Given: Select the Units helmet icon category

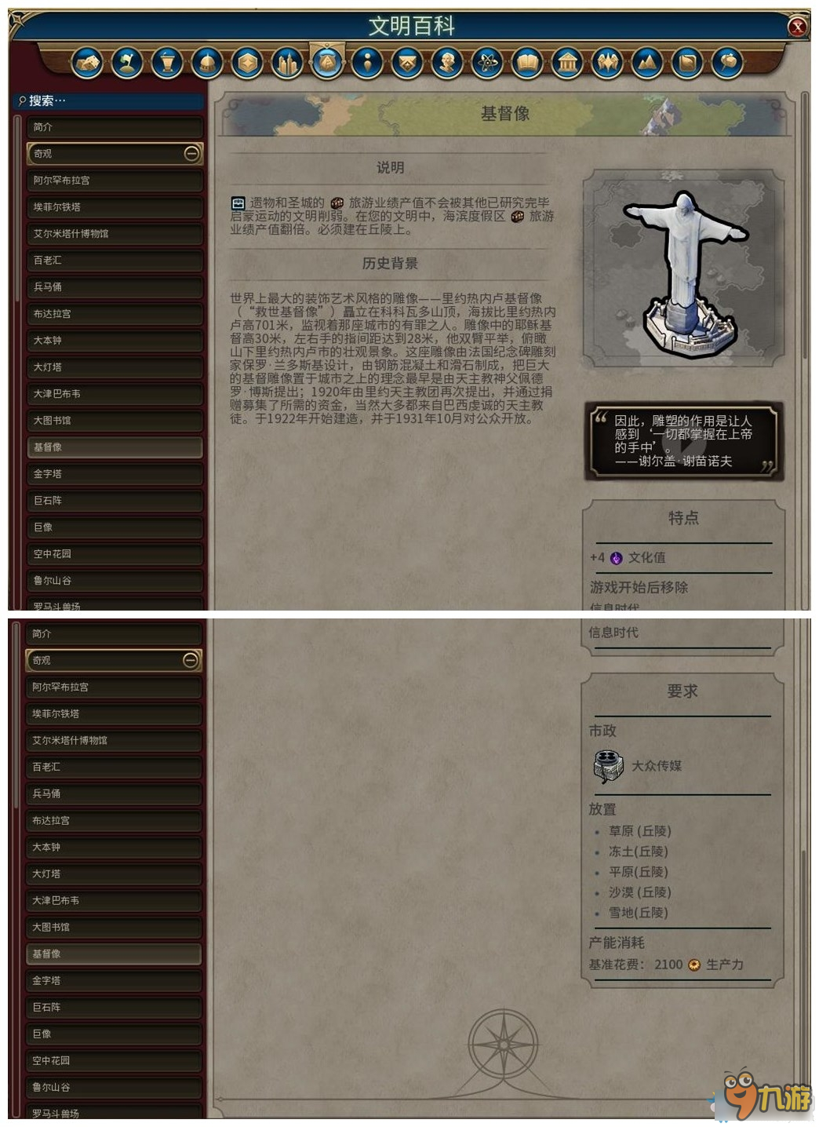Looking at the screenshot, I should coord(207,62).
